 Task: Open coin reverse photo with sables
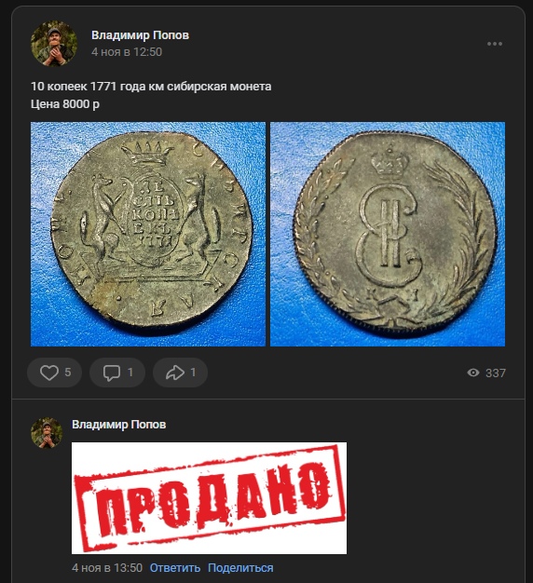click(x=148, y=235)
